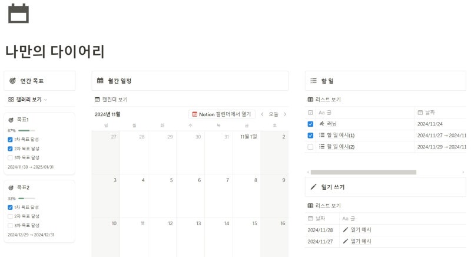
Task: Click date range 2024/11/30 → 2025/01/31
Action: pos(31,167)
